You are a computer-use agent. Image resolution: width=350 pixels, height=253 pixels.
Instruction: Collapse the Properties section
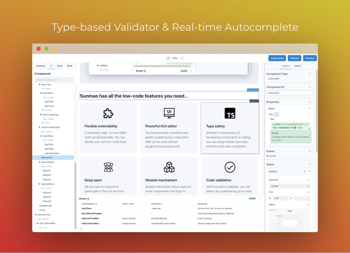pyautogui.click(x=310, y=102)
